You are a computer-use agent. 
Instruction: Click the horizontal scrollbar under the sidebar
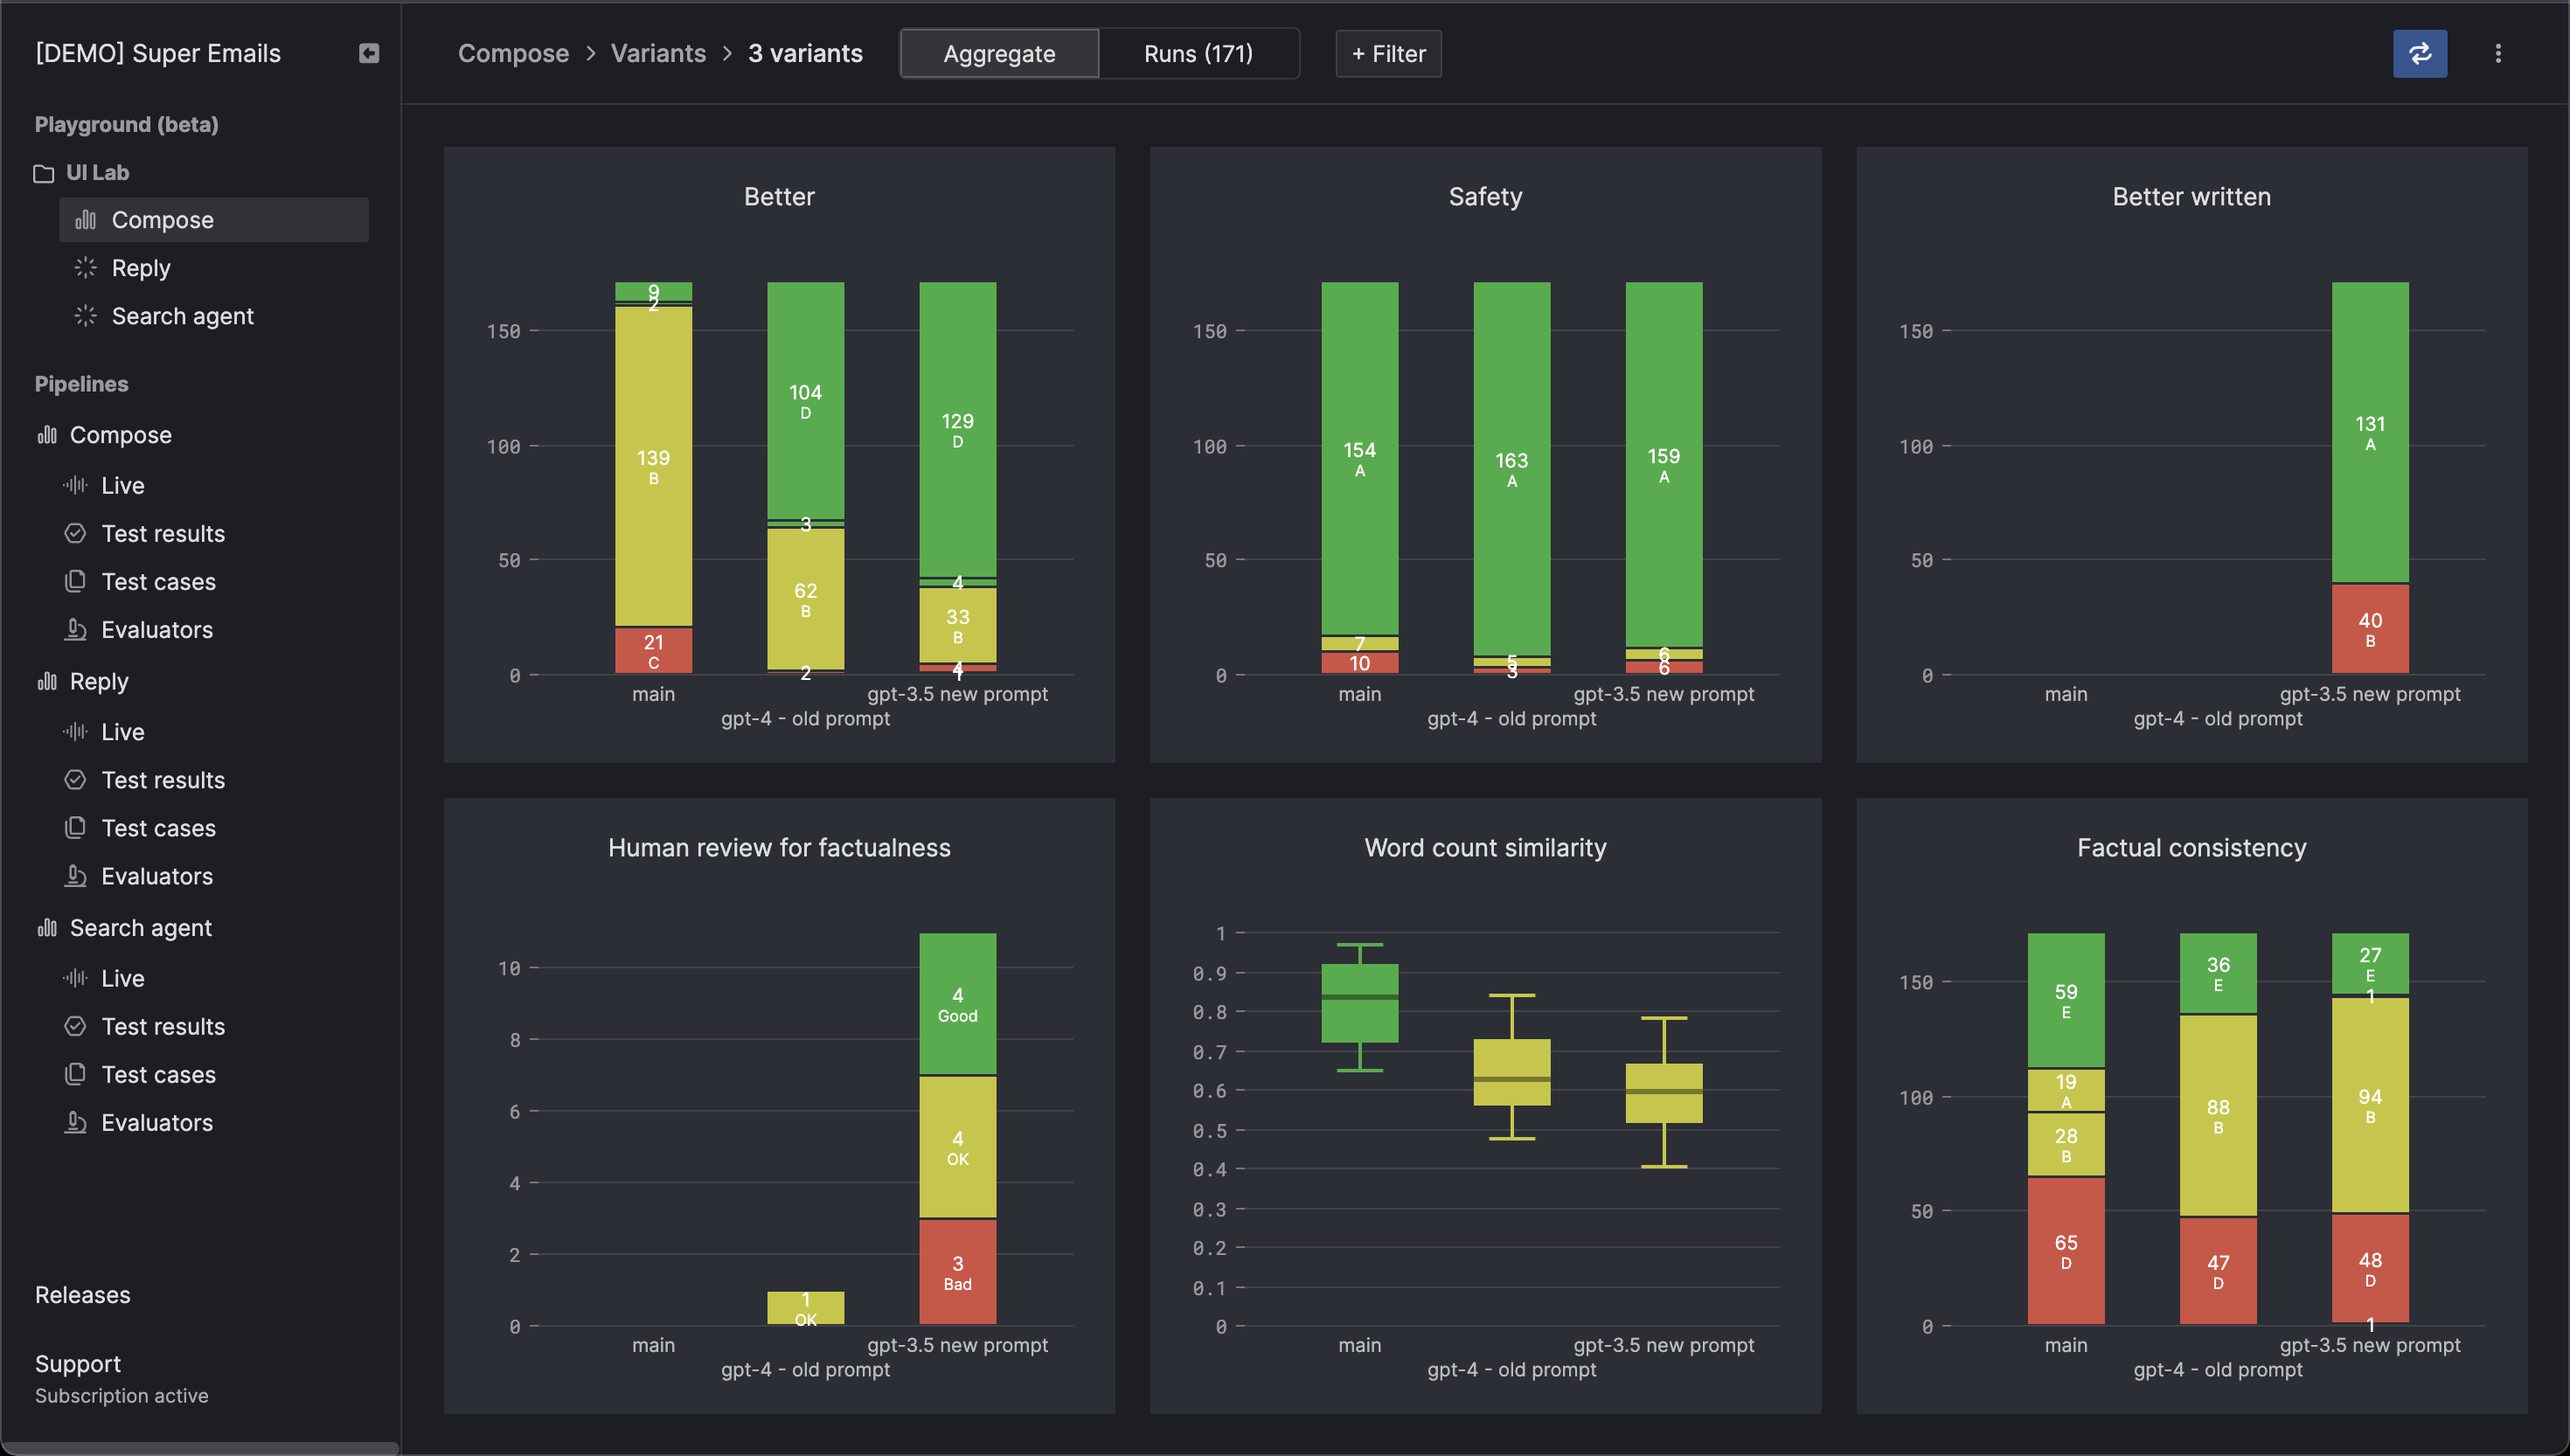pos(200,1448)
